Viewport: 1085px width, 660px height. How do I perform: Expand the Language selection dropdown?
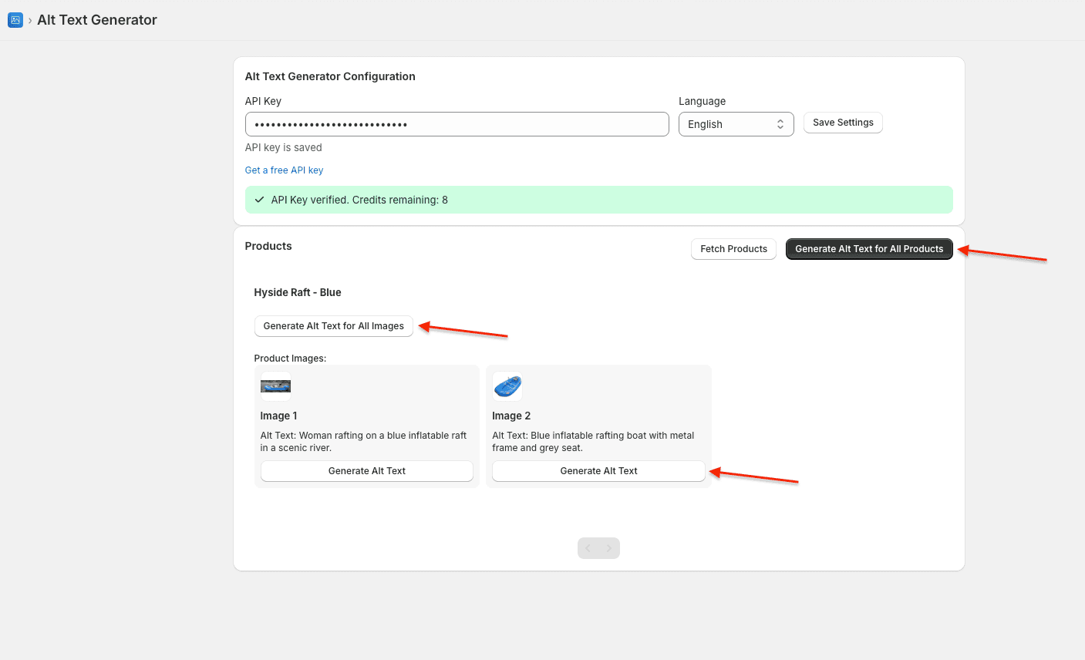tap(736, 123)
